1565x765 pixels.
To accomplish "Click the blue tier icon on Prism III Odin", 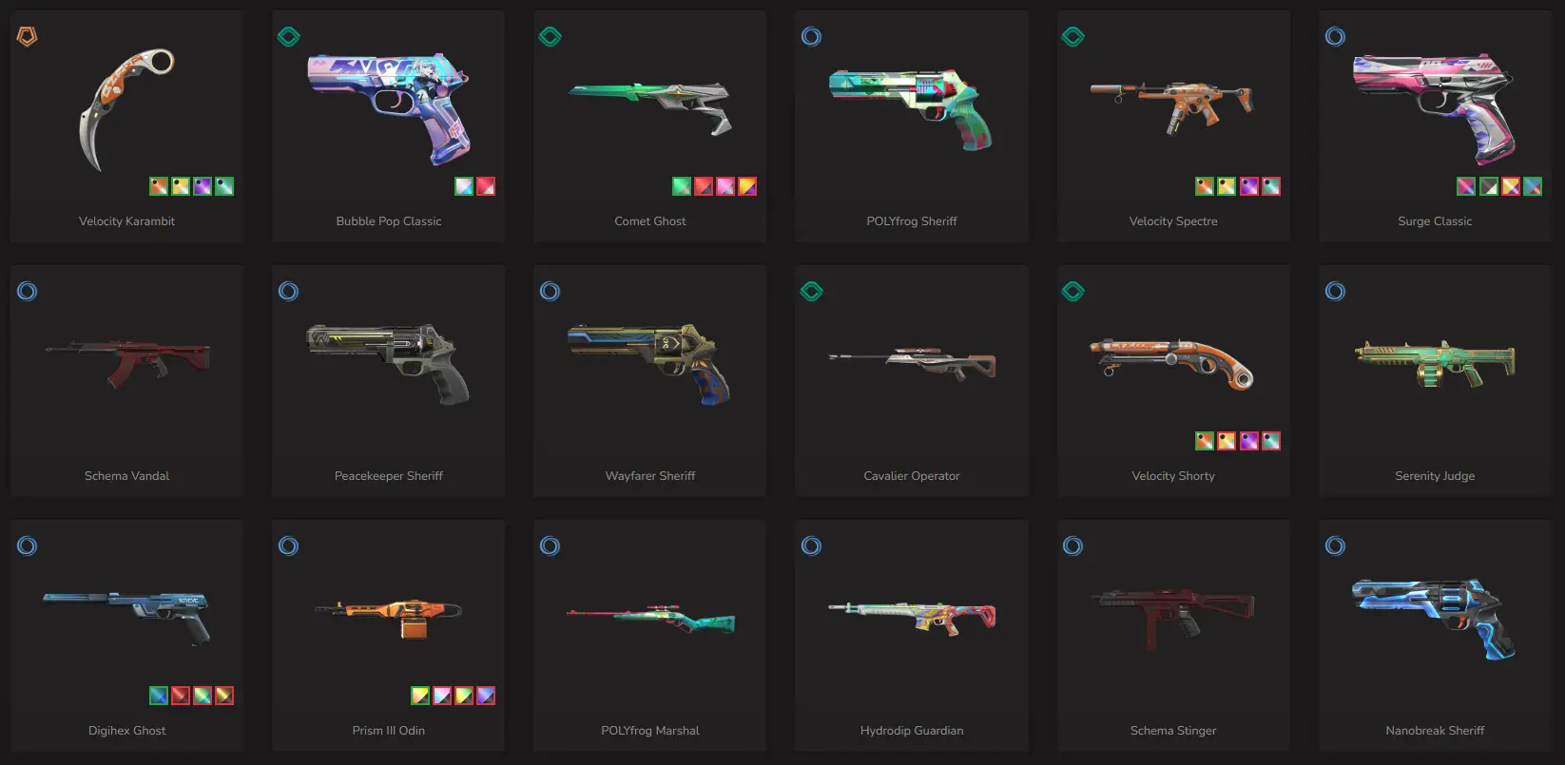I will [x=289, y=546].
